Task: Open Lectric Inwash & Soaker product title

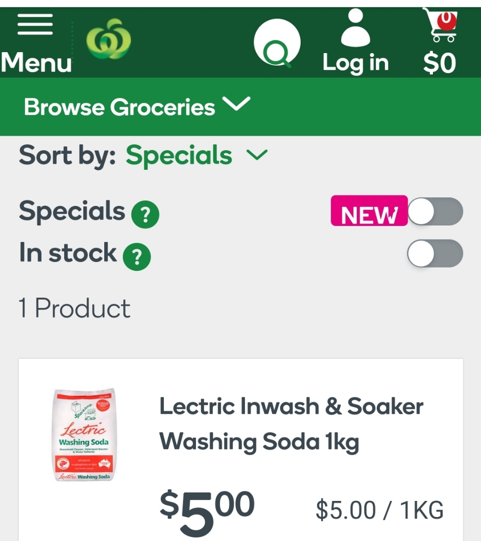Action: tap(291, 424)
